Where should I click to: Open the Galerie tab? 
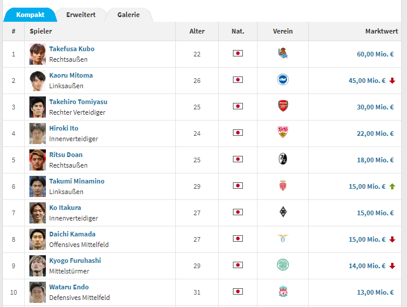(x=128, y=15)
